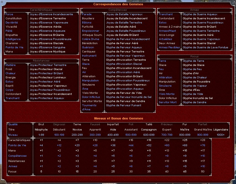Click the 'Légendaire' title
236x184 pixels.
tap(221, 130)
